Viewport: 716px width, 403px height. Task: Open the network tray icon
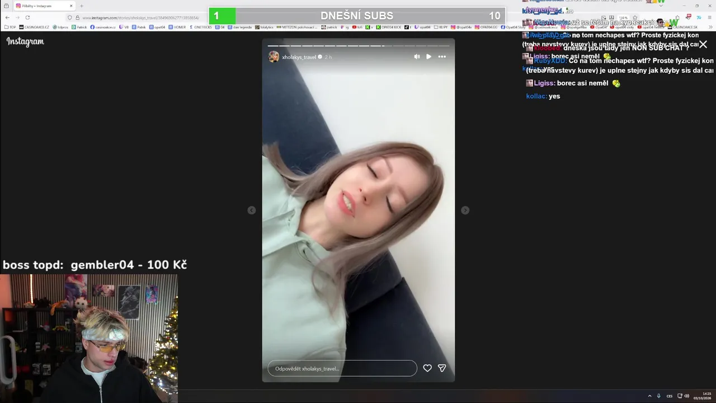click(680, 396)
